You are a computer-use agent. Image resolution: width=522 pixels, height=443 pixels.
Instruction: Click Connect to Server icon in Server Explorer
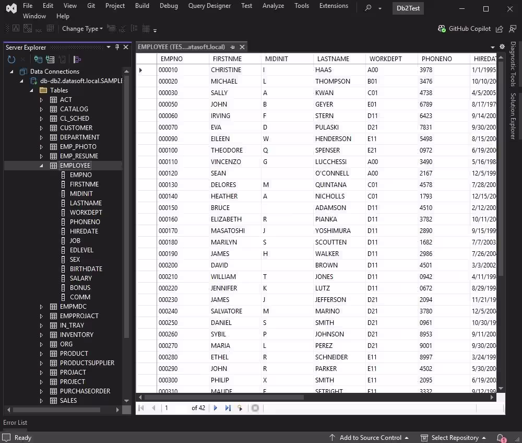[50, 60]
